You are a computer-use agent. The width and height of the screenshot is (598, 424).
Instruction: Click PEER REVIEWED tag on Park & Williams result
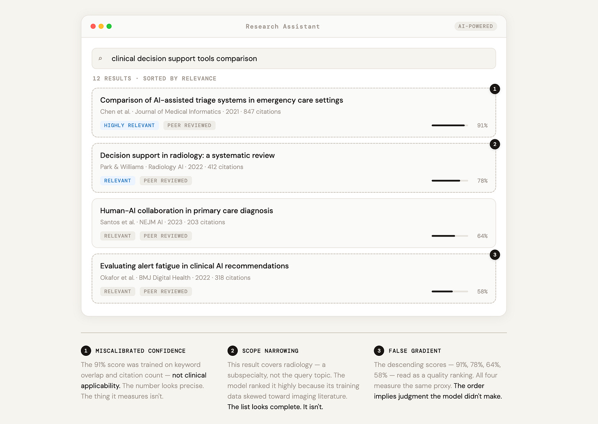(x=166, y=181)
